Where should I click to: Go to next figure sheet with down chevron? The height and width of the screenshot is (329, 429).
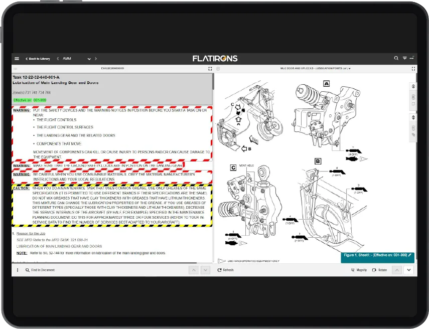pos(409,270)
